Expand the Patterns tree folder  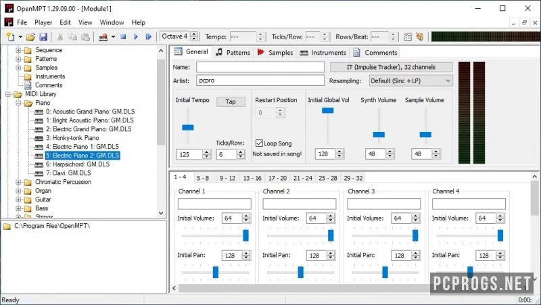point(18,59)
